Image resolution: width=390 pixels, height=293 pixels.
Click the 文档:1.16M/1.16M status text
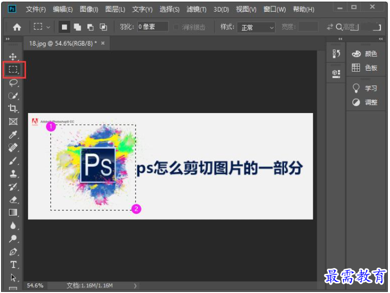(x=90, y=286)
